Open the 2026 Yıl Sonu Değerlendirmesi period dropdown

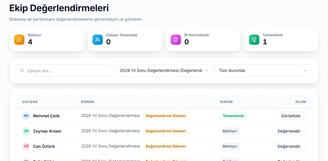[x=164, y=70]
